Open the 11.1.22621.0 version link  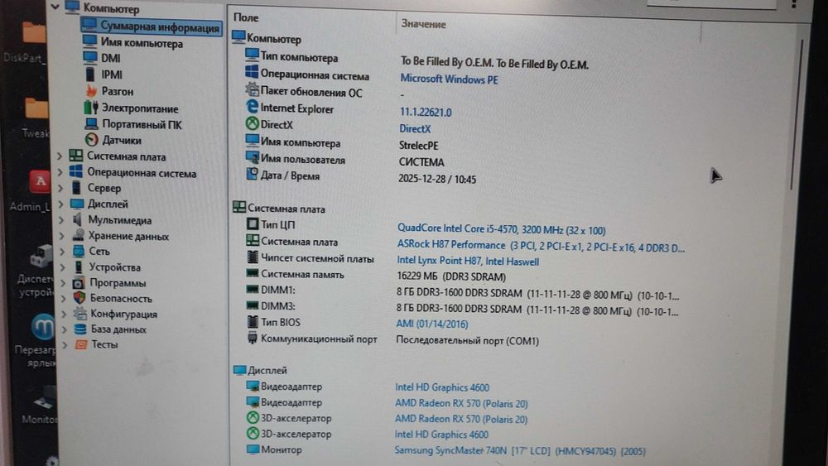(426, 112)
